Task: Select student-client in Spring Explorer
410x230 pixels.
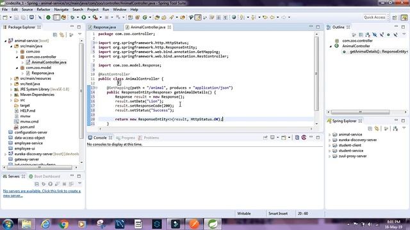Action: [x=350, y=145]
